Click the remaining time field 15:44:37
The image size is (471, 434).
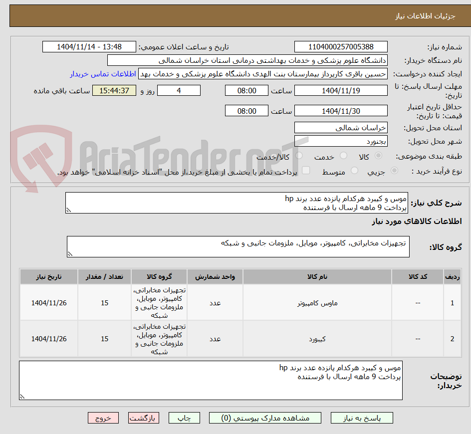114,90
